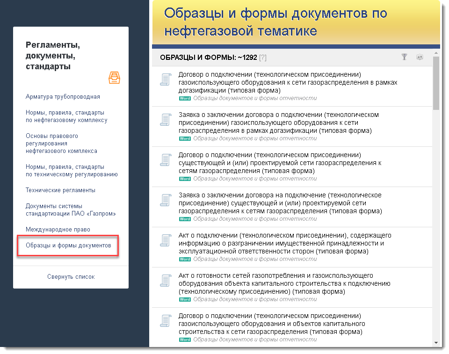Click the scrollbar down arrow of document list
Viewport: 449px width, 354px height.
(x=436, y=343)
